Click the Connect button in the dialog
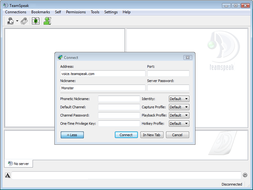 [126, 135]
